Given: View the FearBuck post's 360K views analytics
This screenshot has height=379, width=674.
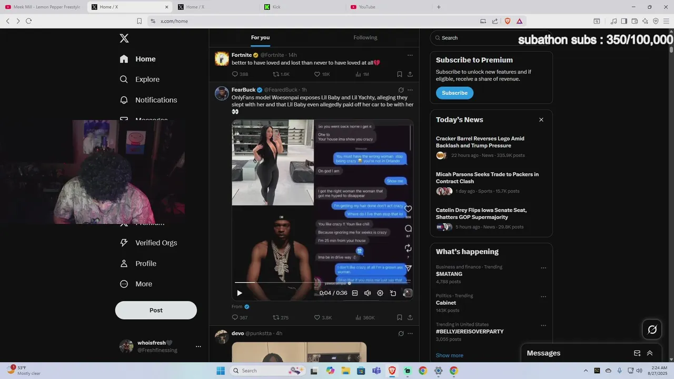Looking at the screenshot, I should pos(365,317).
